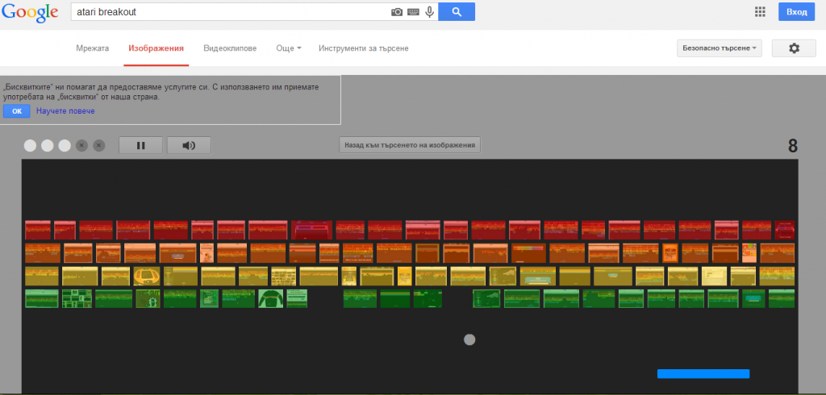Viewport: 826px width, 395px height.
Task: Click the blue search magnifier button
Action: pyautogui.click(x=457, y=11)
